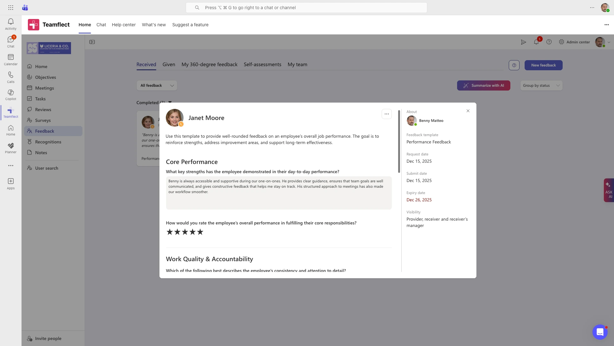Collapse the Completed section arrow
Screen dimensions: 614x346
[x=170, y=102]
